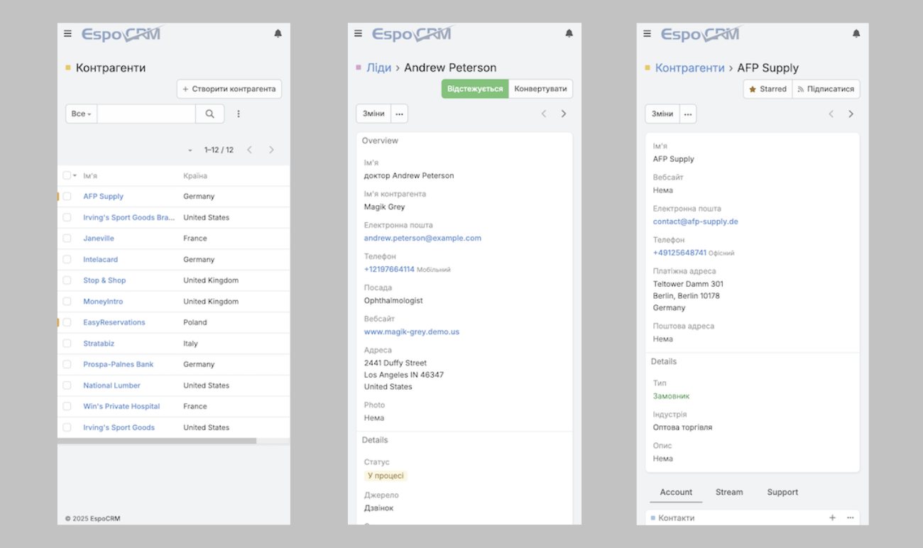Viewport: 923px width, 548px height.
Task: Open the Контакти panel three-dot menu
Action: pyautogui.click(x=850, y=517)
